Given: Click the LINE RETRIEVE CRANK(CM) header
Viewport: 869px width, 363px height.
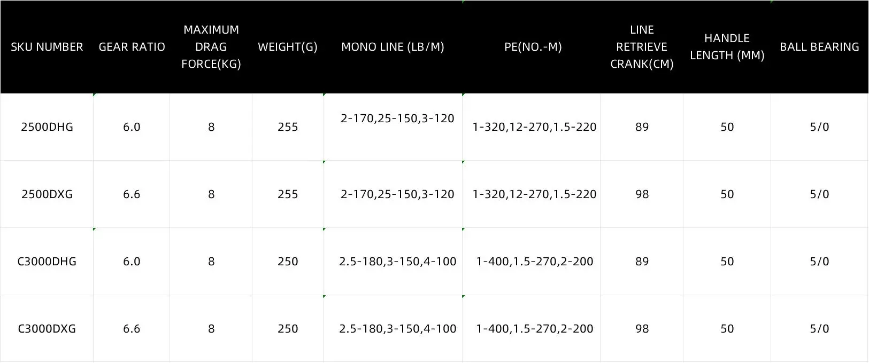Looking at the screenshot, I should pos(642,47).
